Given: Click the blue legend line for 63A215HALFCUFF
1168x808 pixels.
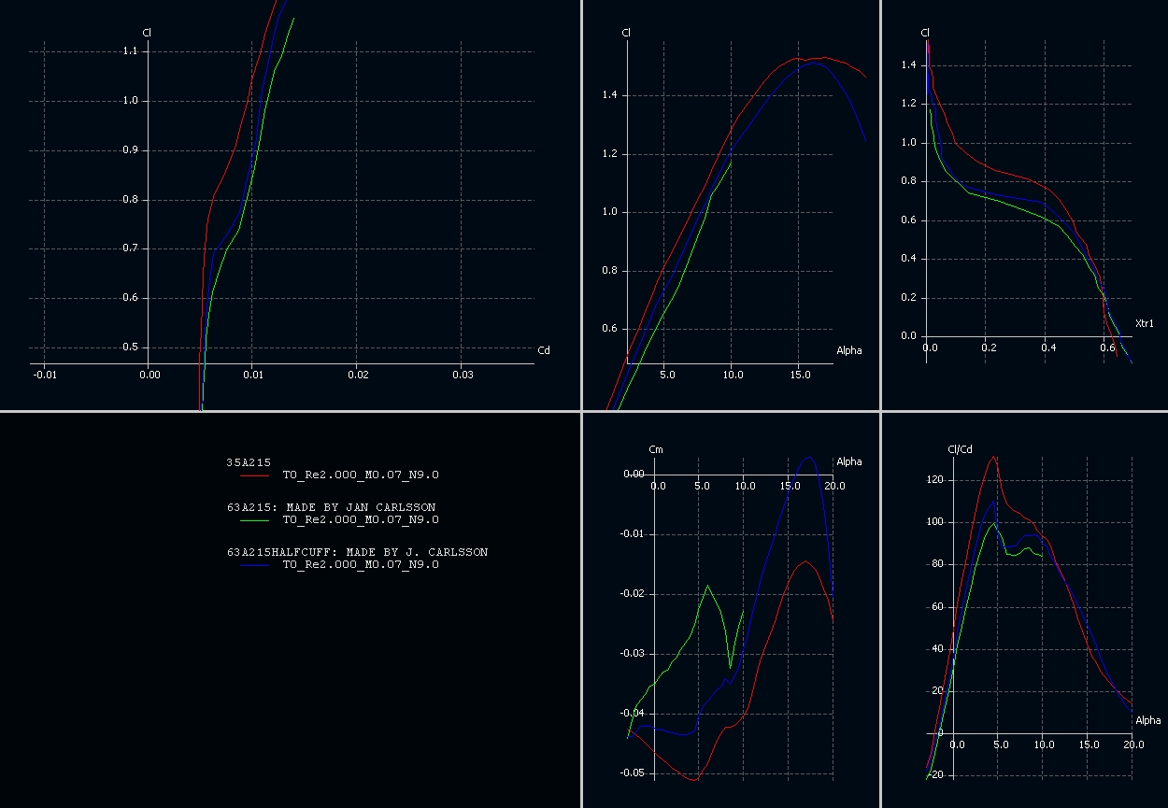Looking at the screenshot, I should (254, 565).
